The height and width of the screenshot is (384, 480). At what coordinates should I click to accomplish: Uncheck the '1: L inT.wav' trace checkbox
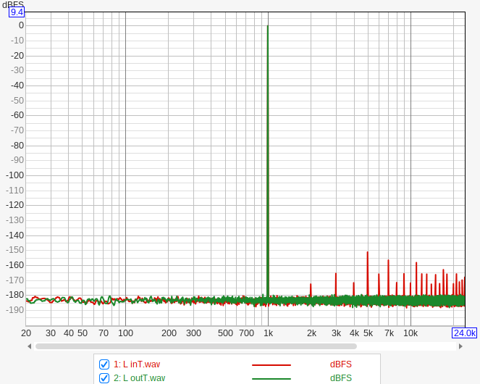point(104,364)
